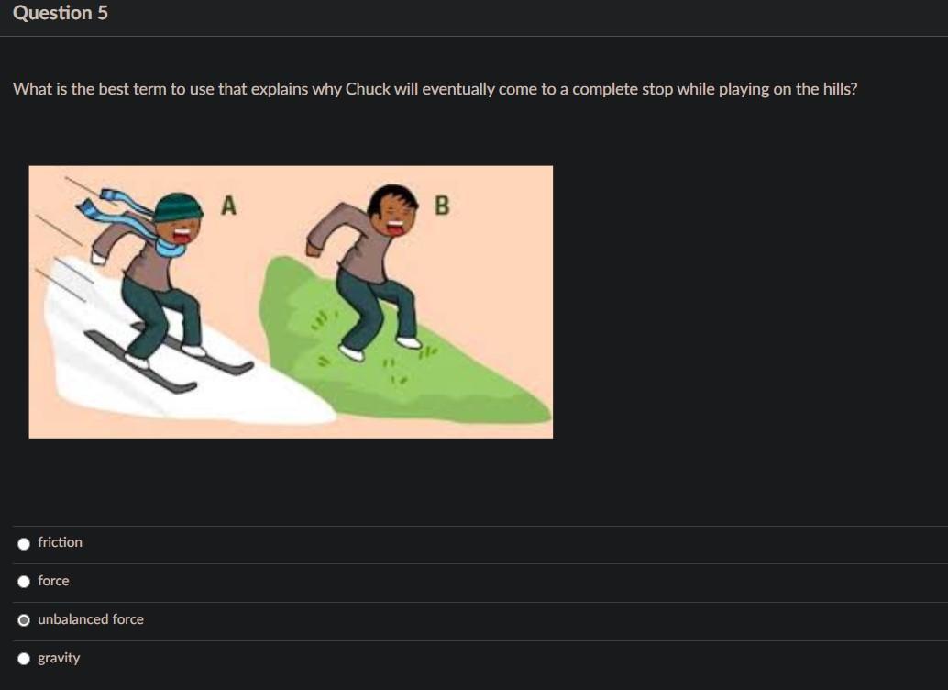Viewport: 948px width, 690px height.
Task: Pick the unbalanced force radio button
Action: pos(24,620)
